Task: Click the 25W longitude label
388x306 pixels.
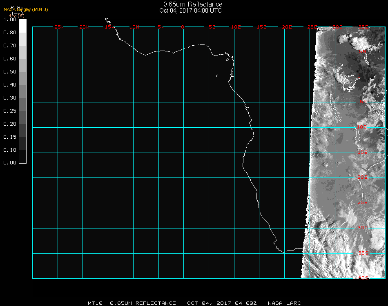Action: (60, 27)
